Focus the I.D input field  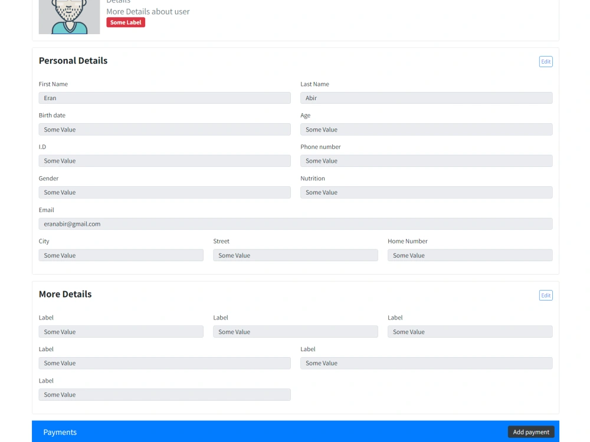pos(165,161)
